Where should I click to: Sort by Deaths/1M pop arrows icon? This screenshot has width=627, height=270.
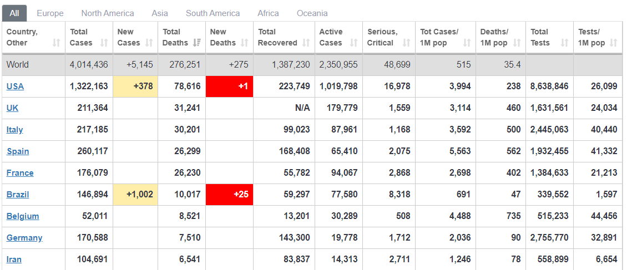(x=517, y=43)
